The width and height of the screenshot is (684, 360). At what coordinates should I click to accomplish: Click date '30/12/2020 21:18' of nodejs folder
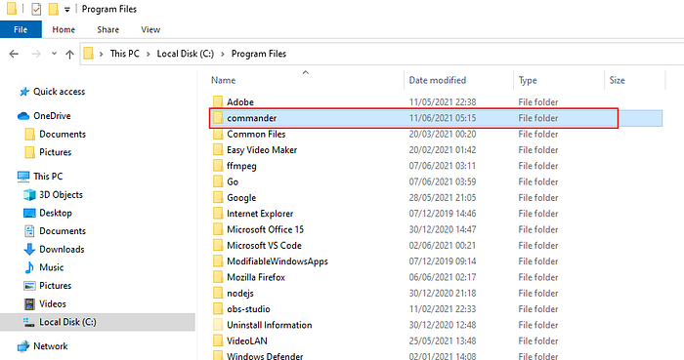[x=443, y=294]
